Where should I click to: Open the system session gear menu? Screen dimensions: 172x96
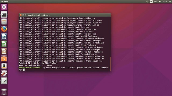click(x=170, y=2)
